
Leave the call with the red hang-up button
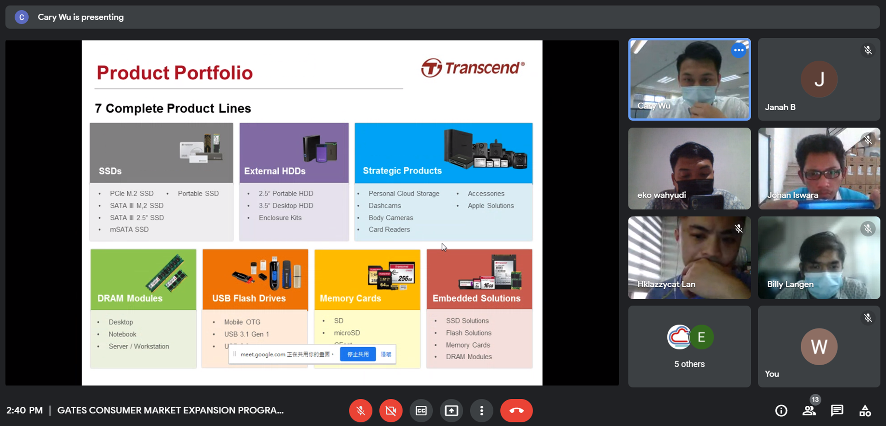[516, 410]
